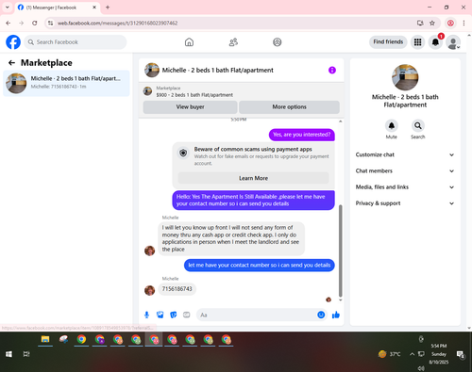Open the Notifications bell with red badge
Image resolution: width=472 pixels, height=372 pixels.
click(435, 42)
